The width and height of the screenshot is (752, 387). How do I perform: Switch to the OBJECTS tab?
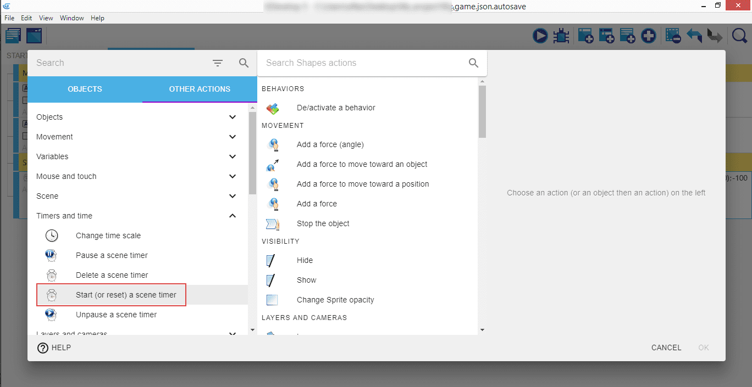(x=85, y=89)
